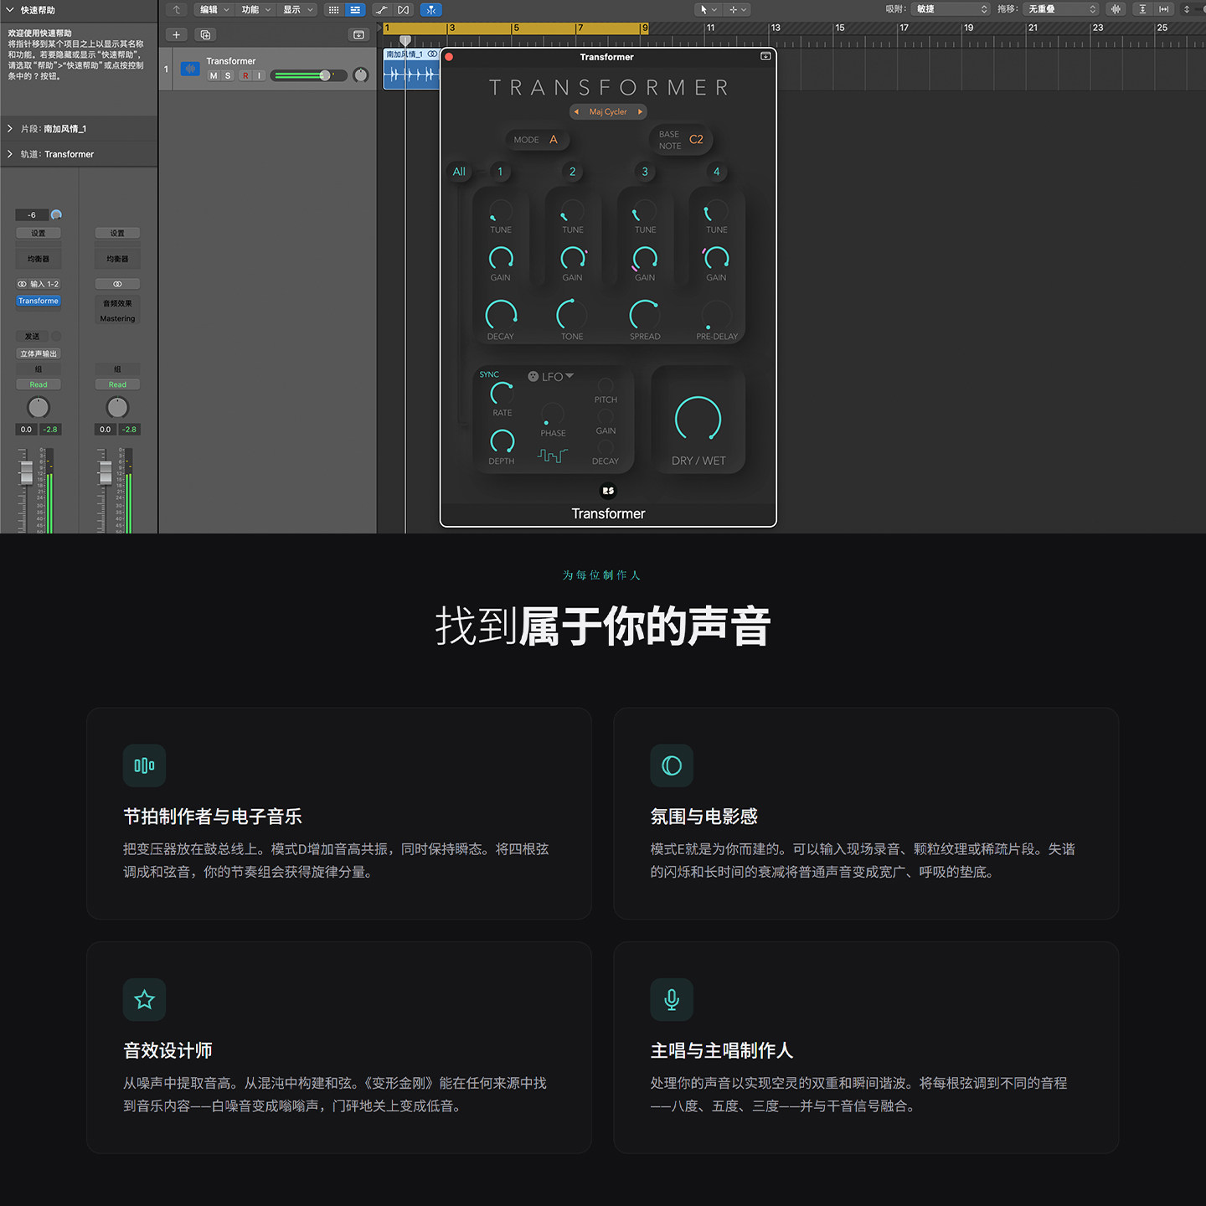Viewport: 1206px width, 1206px height.
Task: Click the bars icon on the beatmakers card
Action: [x=144, y=765]
